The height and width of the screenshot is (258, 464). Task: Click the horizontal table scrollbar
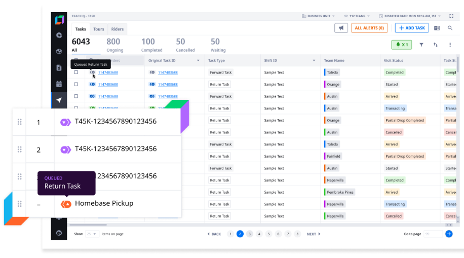[88, 225]
